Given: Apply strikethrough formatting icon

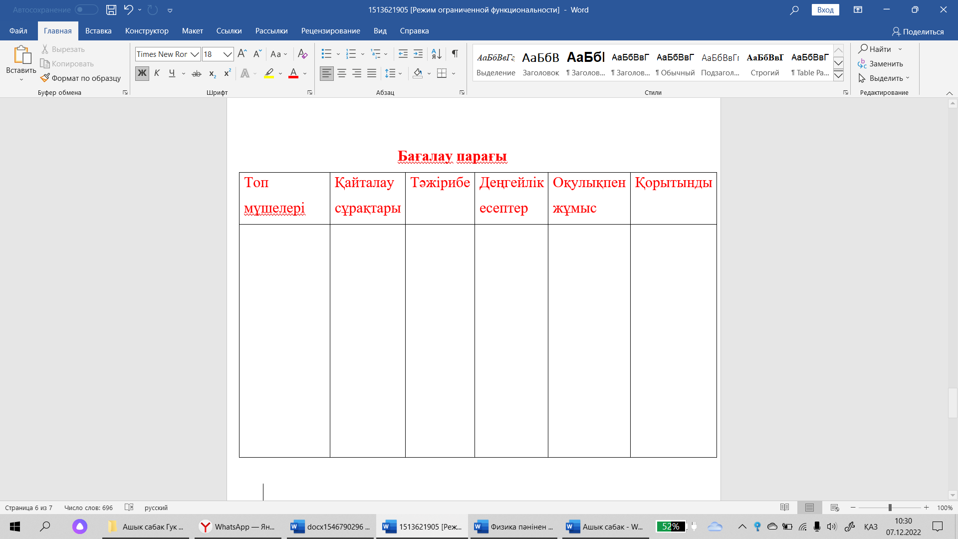Looking at the screenshot, I should click(197, 73).
